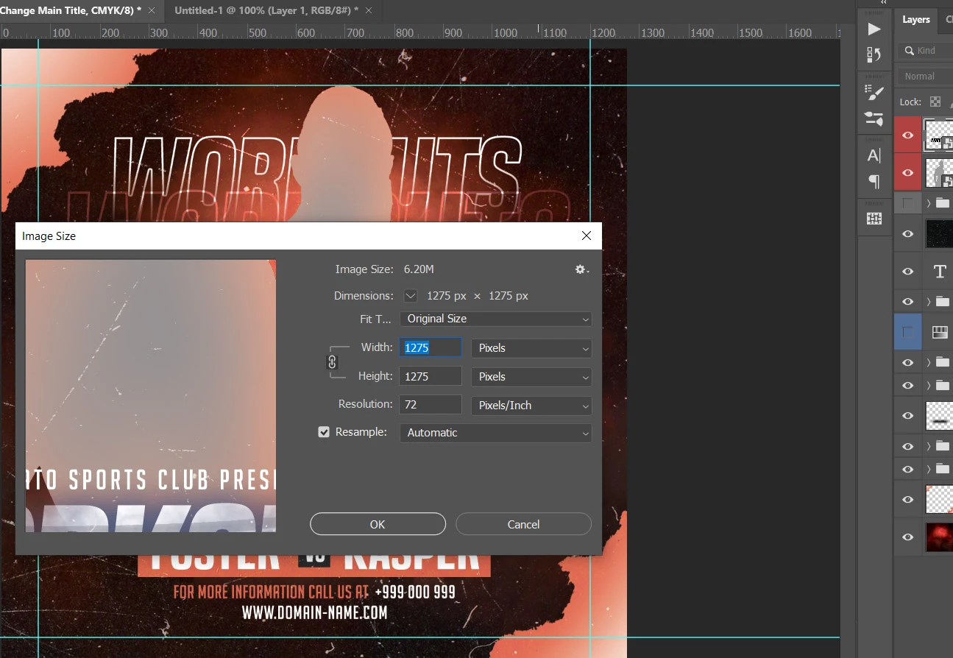
Task: Hide the top red-labeled text smart object layer
Action: [908, 135]
